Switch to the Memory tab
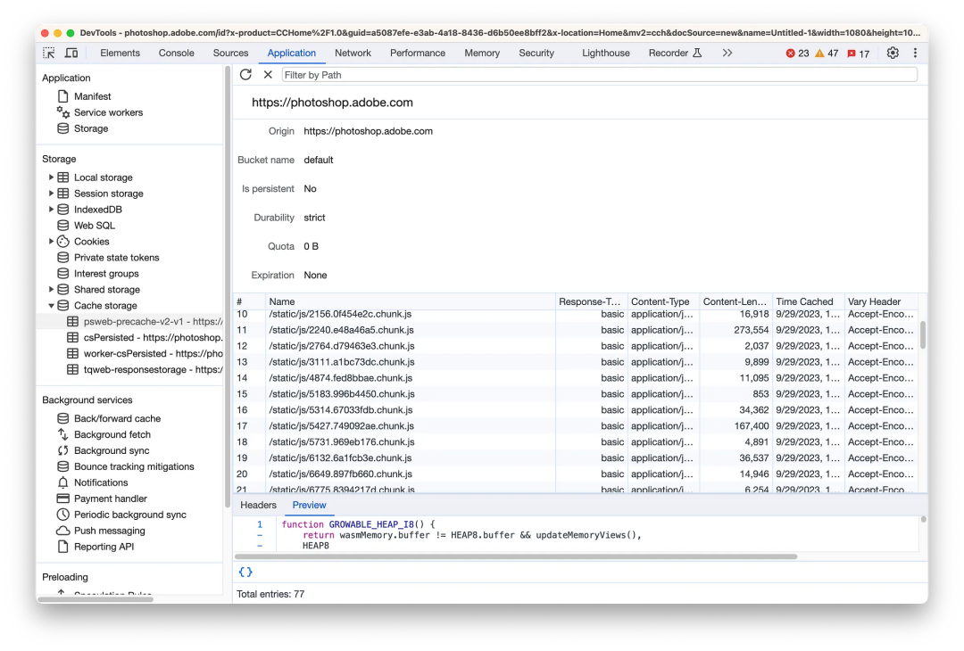Screen dimensions: 964x651 tap(482, 53)
